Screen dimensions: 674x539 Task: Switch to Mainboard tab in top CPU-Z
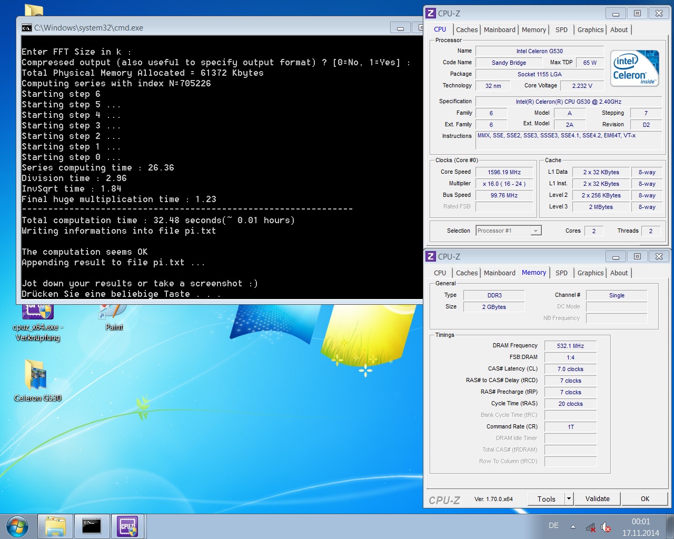coord(500,30)
